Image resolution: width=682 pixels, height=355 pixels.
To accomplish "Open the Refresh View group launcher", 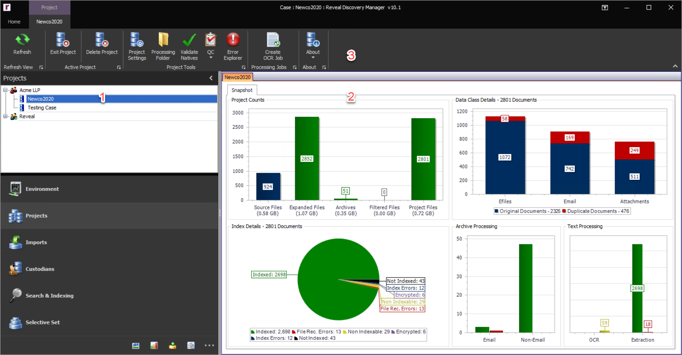I will (x=41, y=67).
